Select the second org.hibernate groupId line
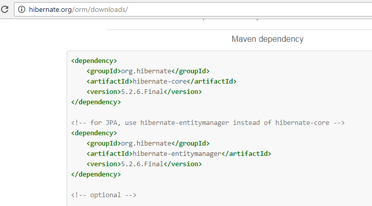Screen dimensions: 372x206 (x=148, y=144)
